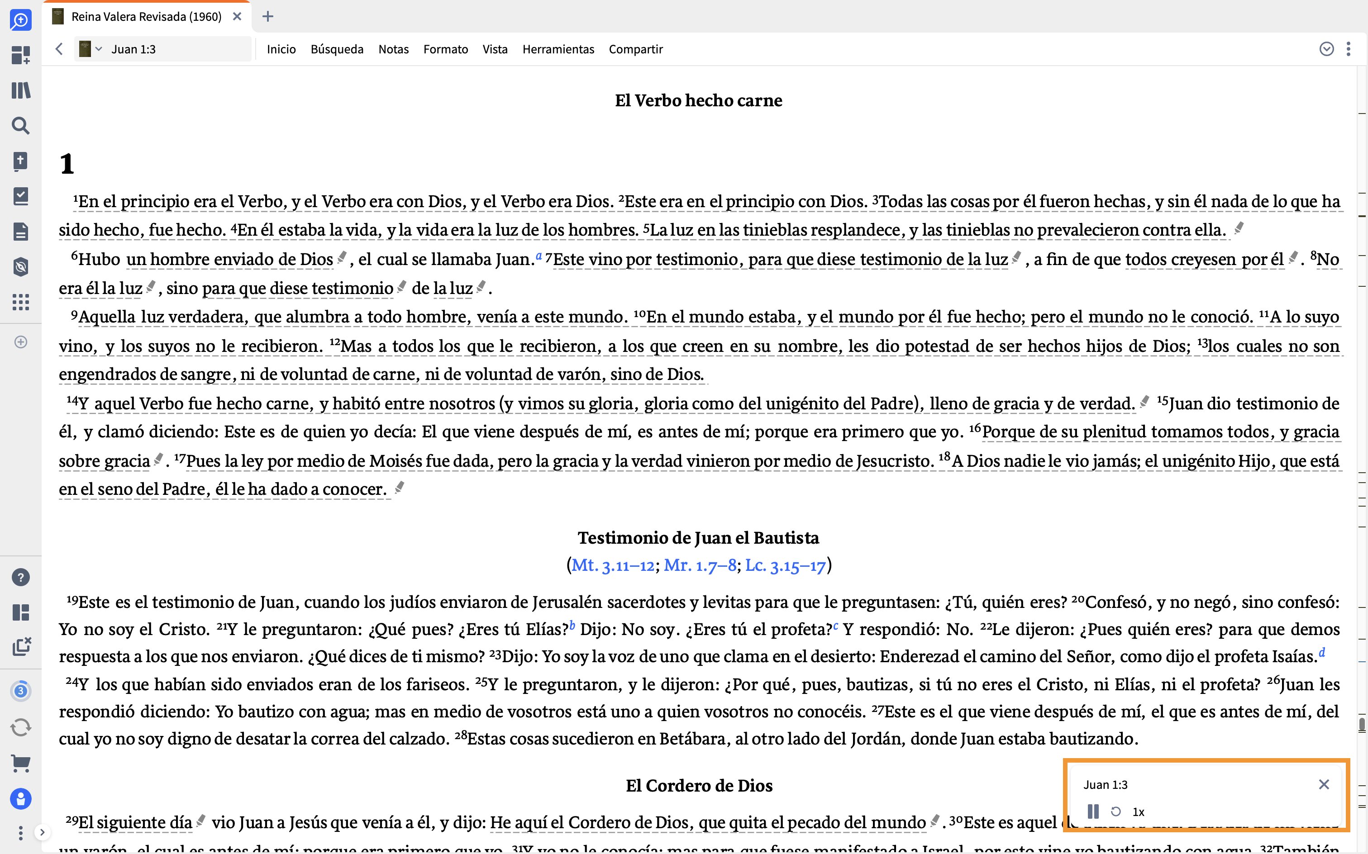Click the replay icon in audio player
The height and width of the screenshot is (854, 1368).
pos(1116,811)
